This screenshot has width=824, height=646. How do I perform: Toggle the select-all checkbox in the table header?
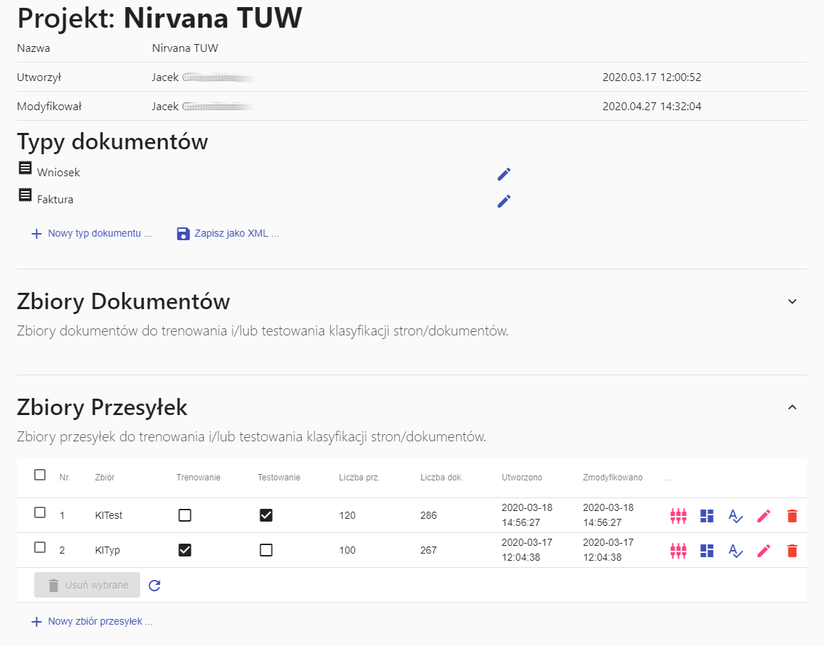pos(40,474)
